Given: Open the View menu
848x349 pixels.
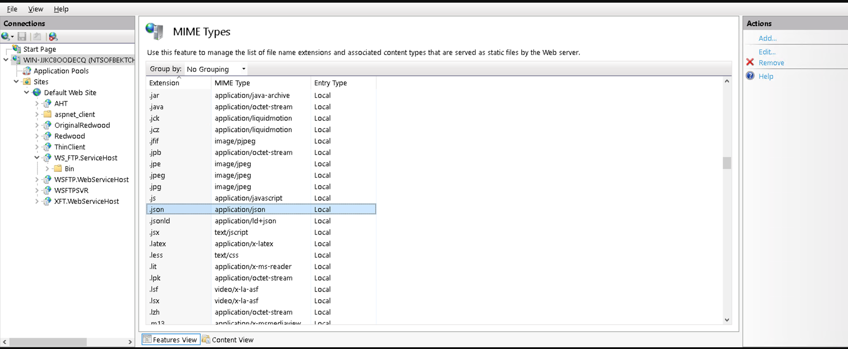Looking at the screenshot, I should click(x=35, y=9).
